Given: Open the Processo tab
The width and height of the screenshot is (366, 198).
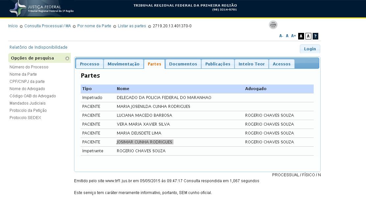Looking at the screenshot, I should pyautogui.click(x=90, y=64).
